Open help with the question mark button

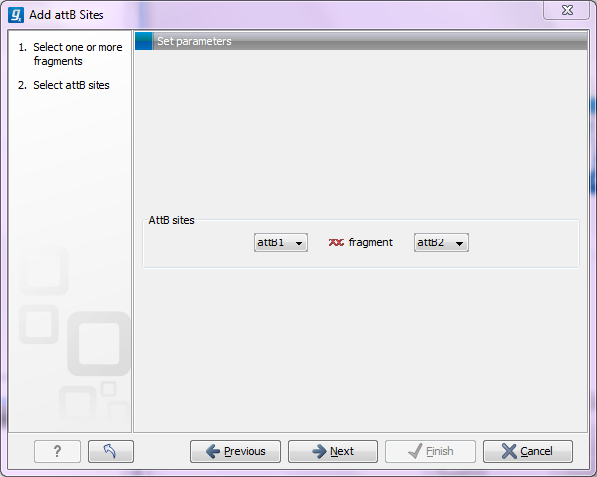click(x=57, y=451)
